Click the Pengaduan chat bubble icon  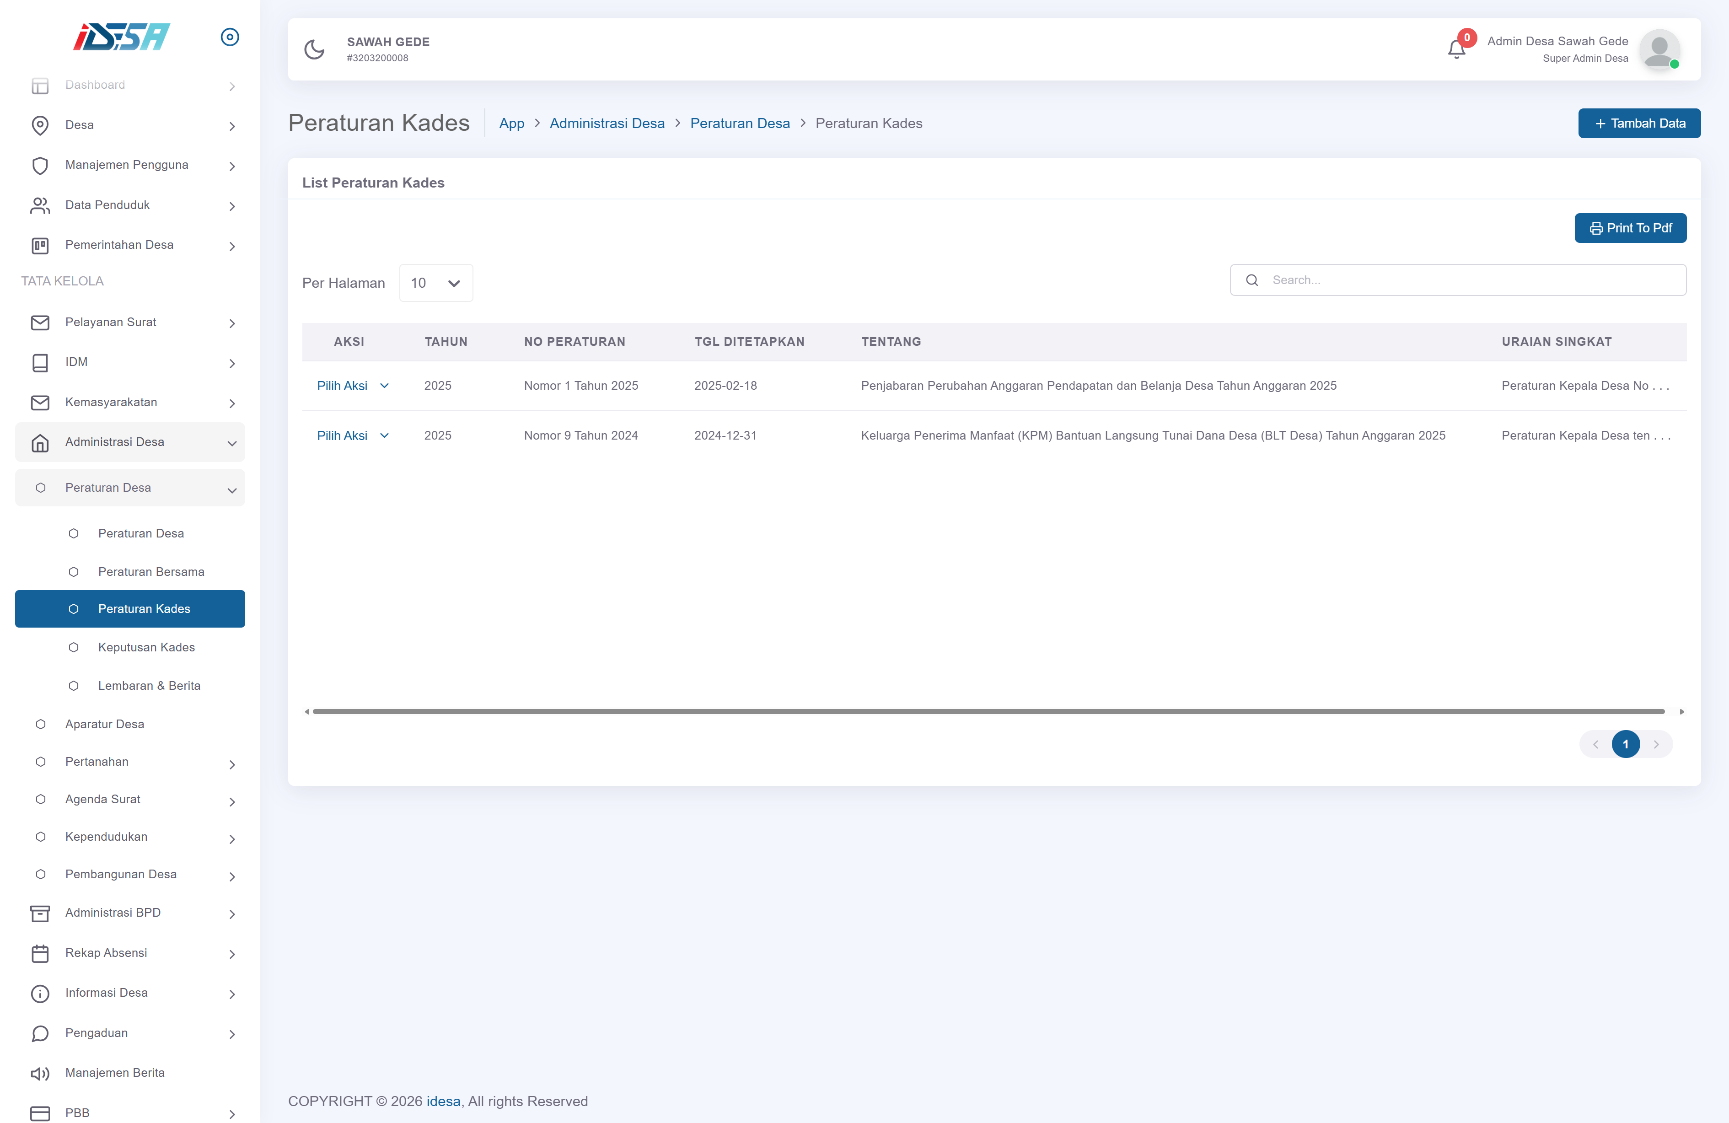point(40,1033)
